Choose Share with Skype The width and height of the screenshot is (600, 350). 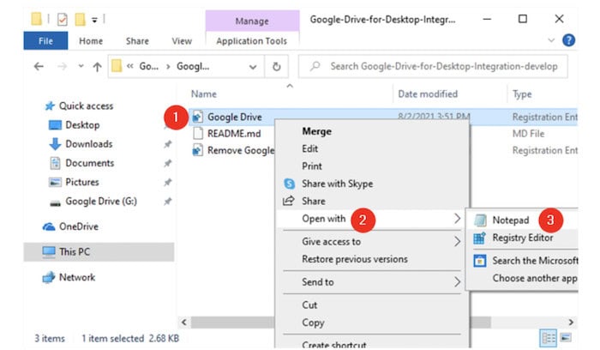point(337,184)
